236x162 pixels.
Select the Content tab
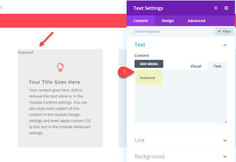(x=141, y=21)
